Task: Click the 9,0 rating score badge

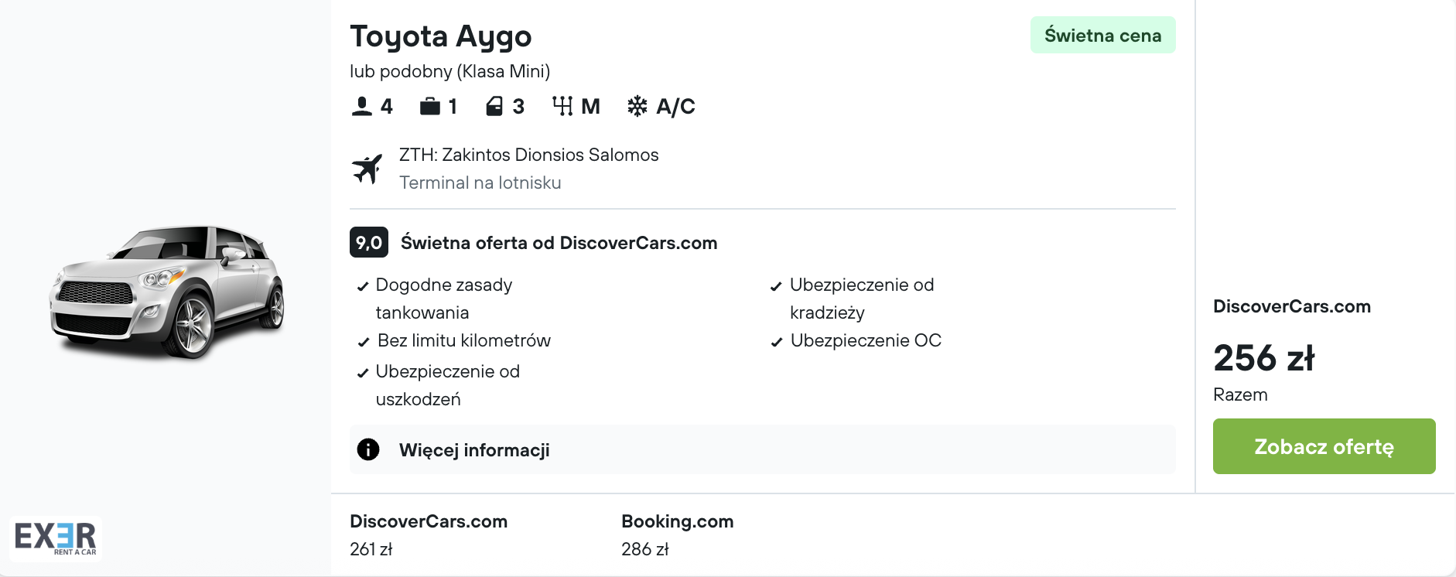Action: pos(369,243)
